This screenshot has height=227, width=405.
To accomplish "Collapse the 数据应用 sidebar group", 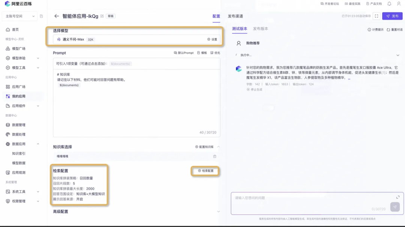I will click(38, 144).
